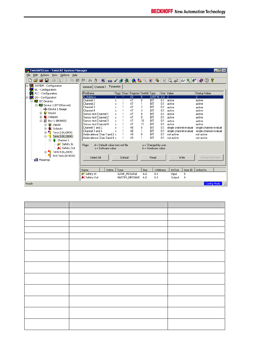Open the Actions menu
Image resolution: width=255 pixels, height=361 pixels.
45,75
